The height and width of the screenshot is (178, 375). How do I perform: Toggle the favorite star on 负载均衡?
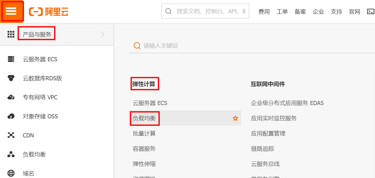[x=235, y=118]
